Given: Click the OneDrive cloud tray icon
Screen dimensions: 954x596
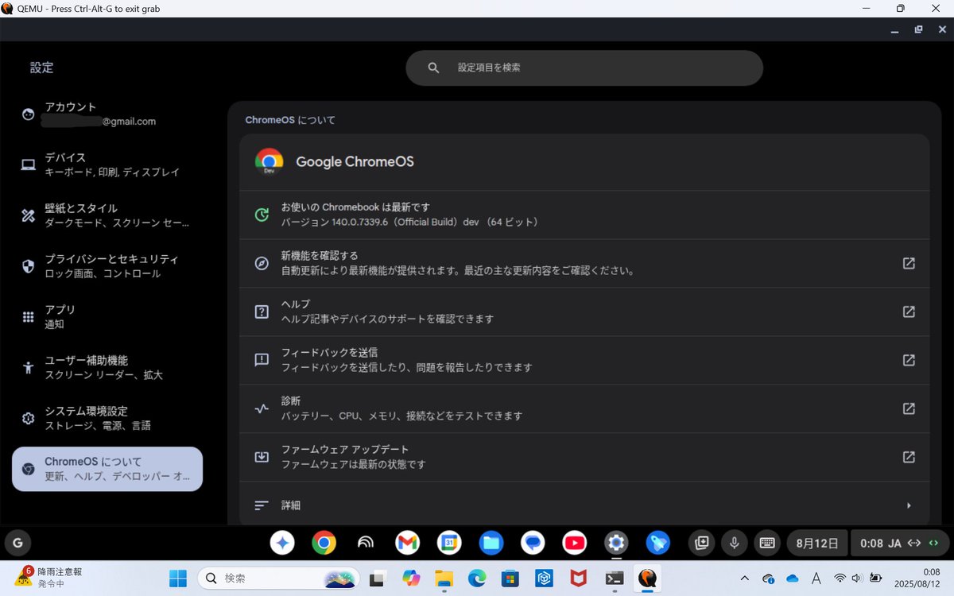Looking at the screenshot, I should pyautogui.click(x=792, y=578).
